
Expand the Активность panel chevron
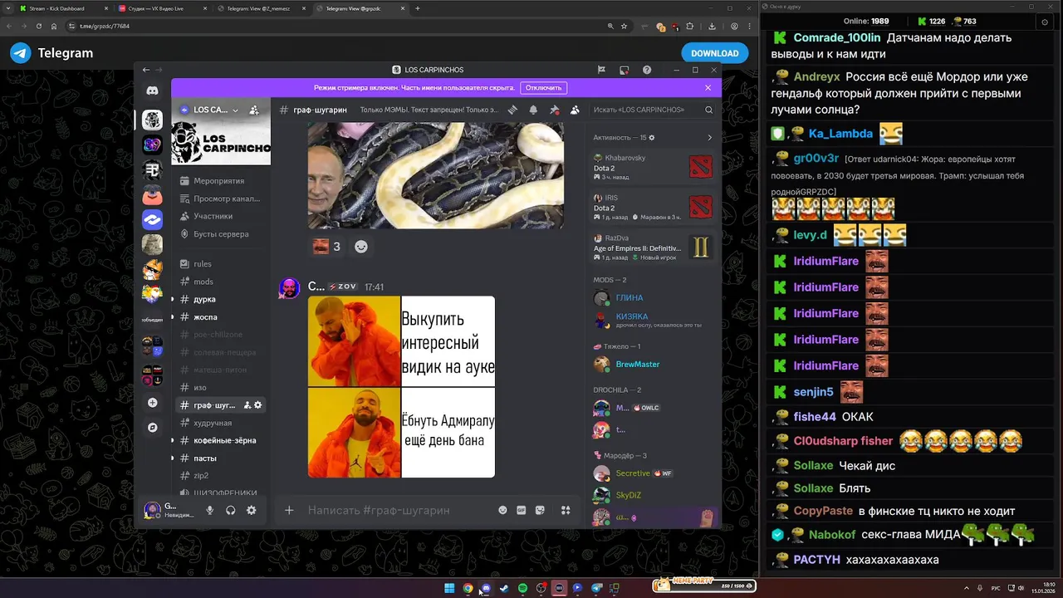pyautogui.click(x=709, y=137)
